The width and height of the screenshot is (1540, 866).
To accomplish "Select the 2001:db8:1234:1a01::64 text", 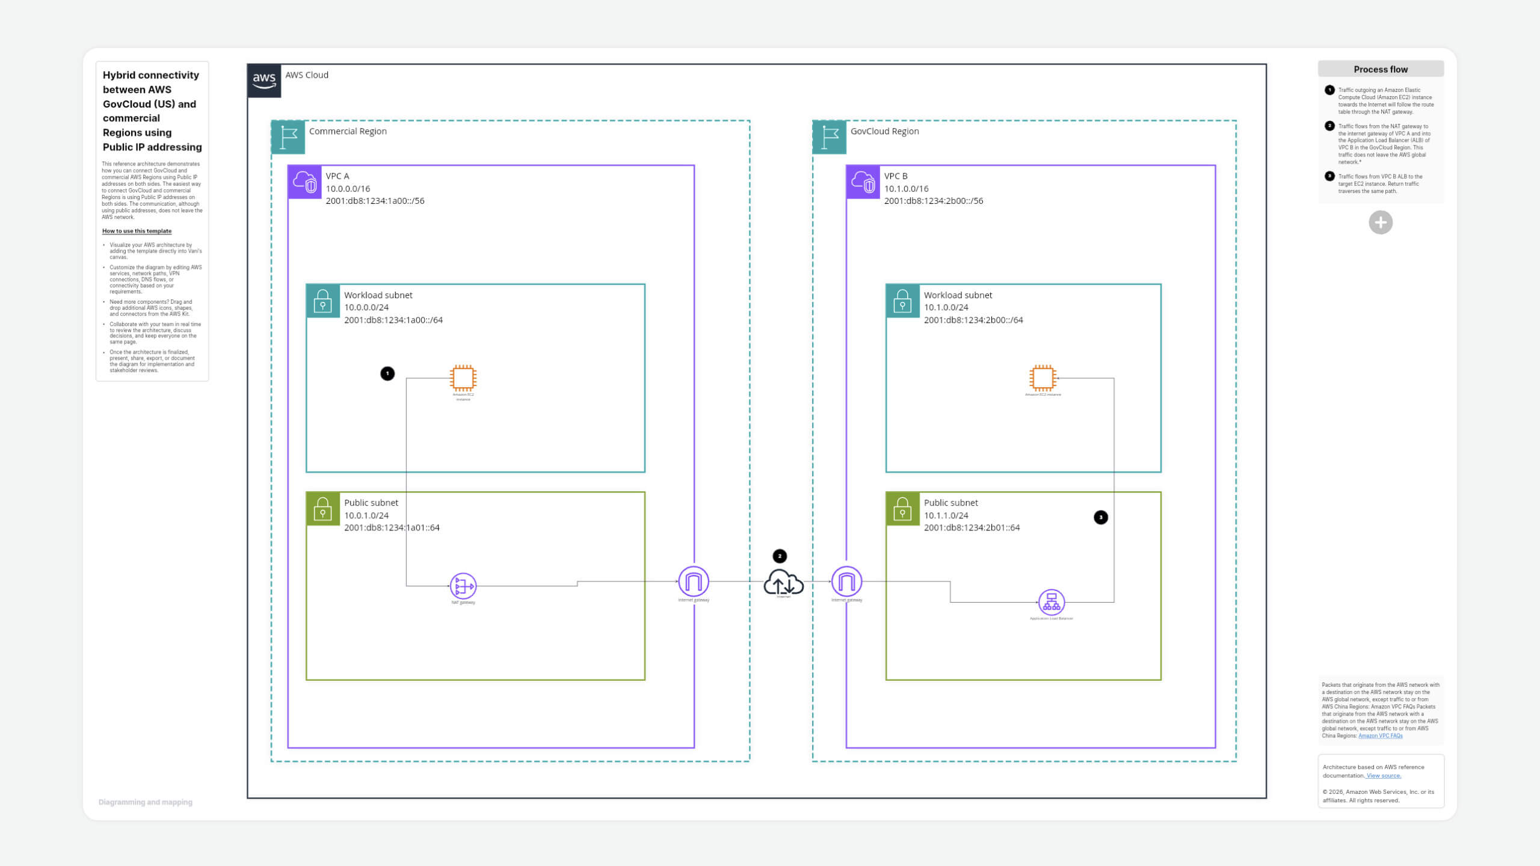I will point(392,527).
